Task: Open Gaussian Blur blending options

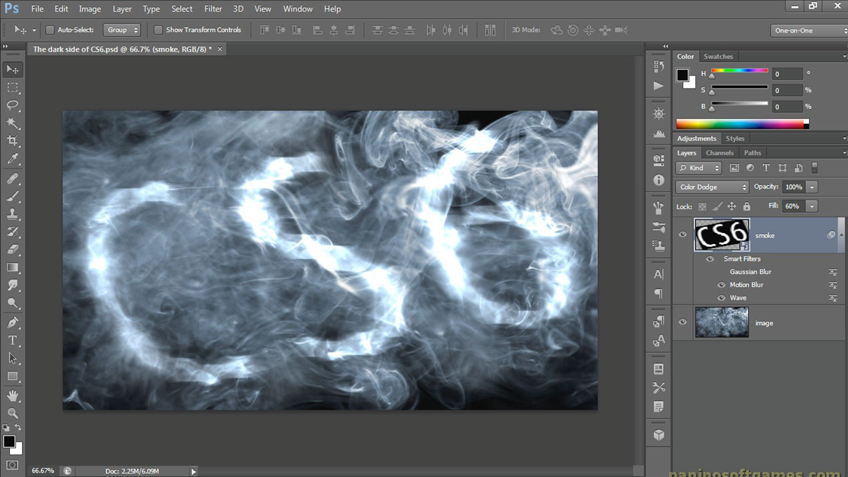Action: (833, 272)
